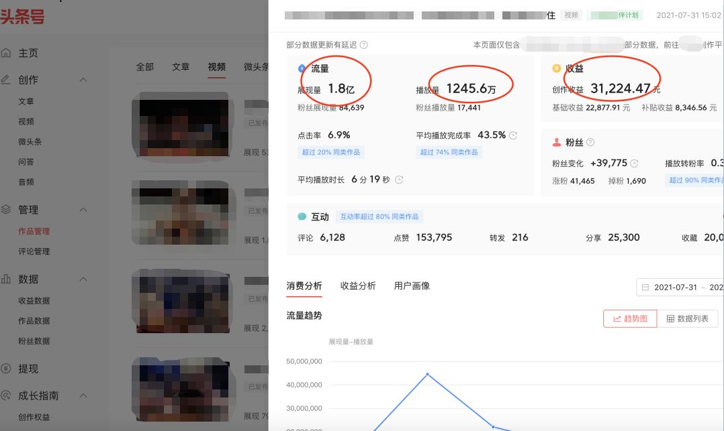Open 作品管理 in sidebar

tap(34, 231)
